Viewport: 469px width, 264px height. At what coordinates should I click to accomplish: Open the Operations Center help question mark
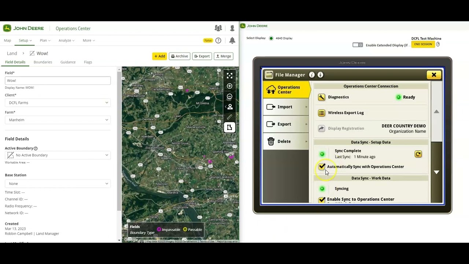click(218, 40)
